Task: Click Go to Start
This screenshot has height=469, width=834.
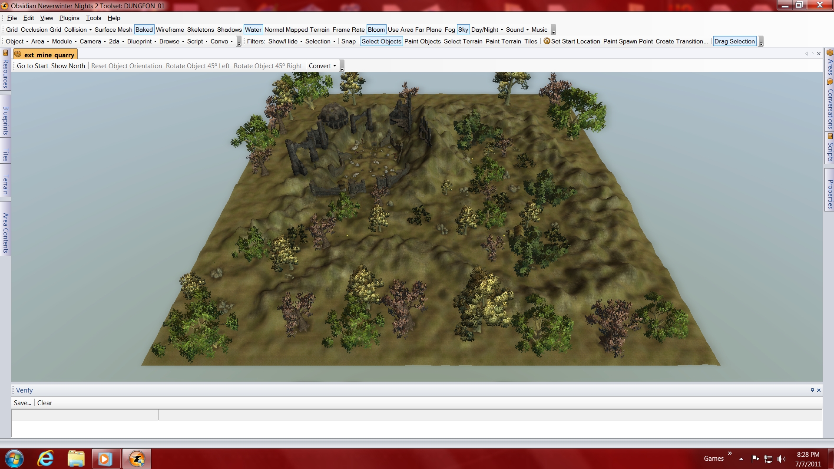Action: tap(33, 66)
